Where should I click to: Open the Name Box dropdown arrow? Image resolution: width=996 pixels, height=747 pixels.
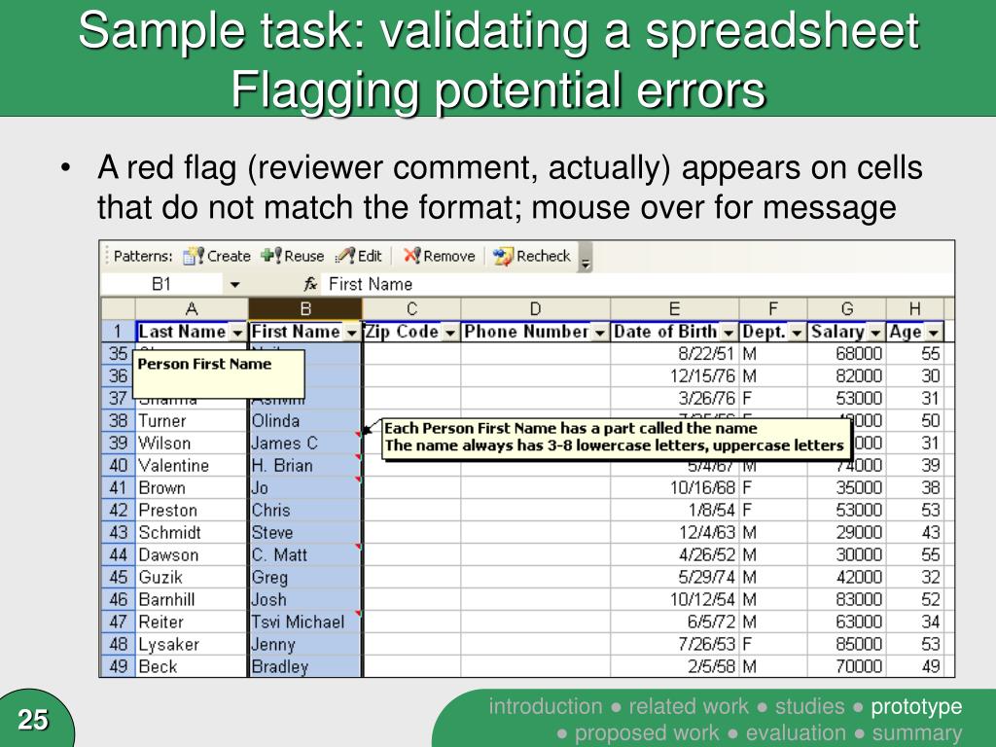(x=235, y=285)
